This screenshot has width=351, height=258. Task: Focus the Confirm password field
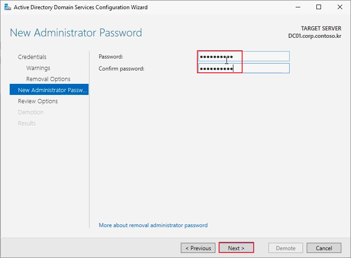click(x=244, y=68)
